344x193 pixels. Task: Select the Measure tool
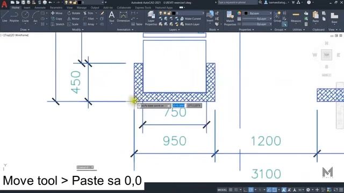pos(296,17)
